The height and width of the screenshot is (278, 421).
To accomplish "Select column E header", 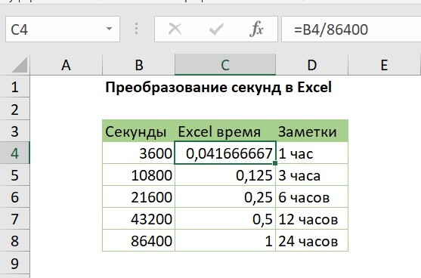I will point(385,65).
